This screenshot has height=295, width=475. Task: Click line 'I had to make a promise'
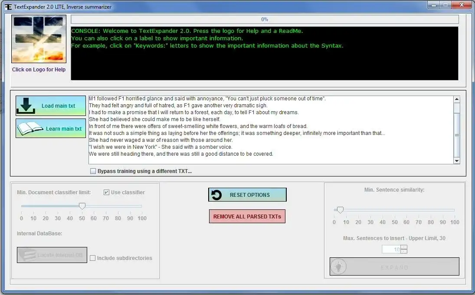194,112
